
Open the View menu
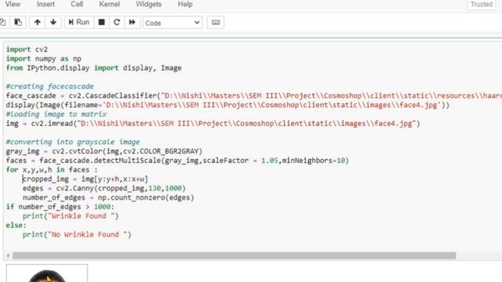click(13, 4)
